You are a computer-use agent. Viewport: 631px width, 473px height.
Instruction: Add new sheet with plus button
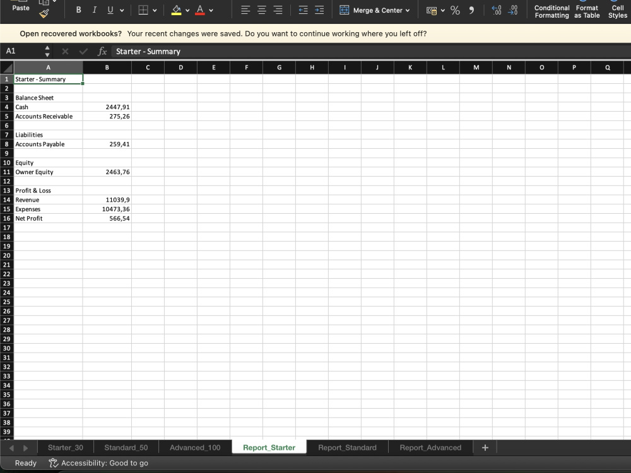pyautogui.click(x=485, y=448)
